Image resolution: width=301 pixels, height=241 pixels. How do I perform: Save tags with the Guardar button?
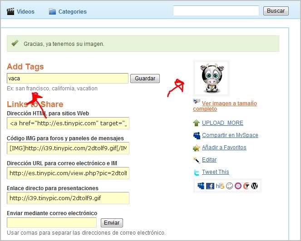tap(145, 79)
